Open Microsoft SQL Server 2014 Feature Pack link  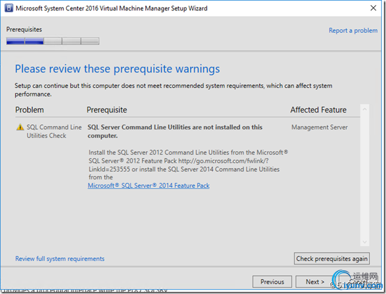pyautogui.click(x=149, y=186)
